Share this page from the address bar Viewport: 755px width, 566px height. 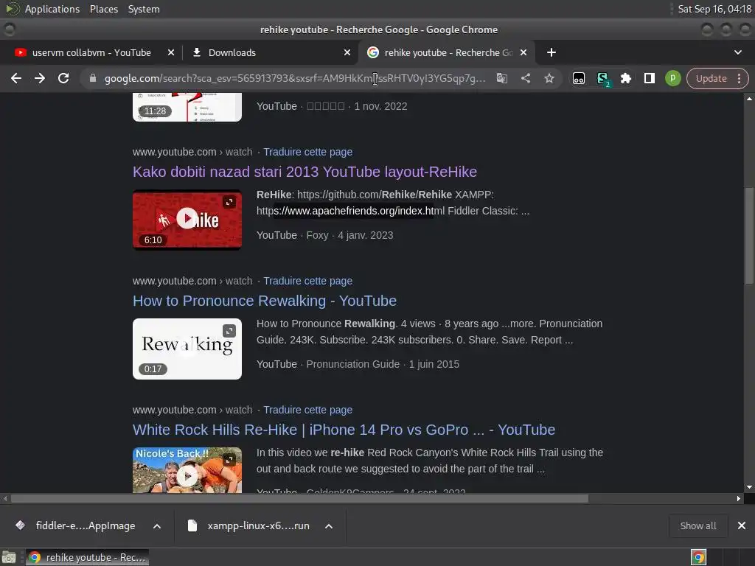525,78
